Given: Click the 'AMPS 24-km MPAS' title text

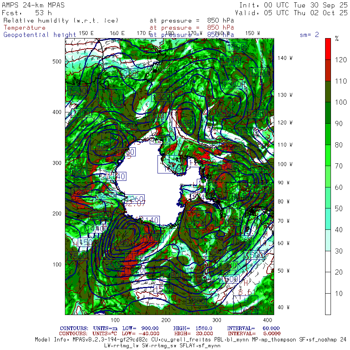Looking at the screenshot, I should pyautogui.click(x=33, y=5).
